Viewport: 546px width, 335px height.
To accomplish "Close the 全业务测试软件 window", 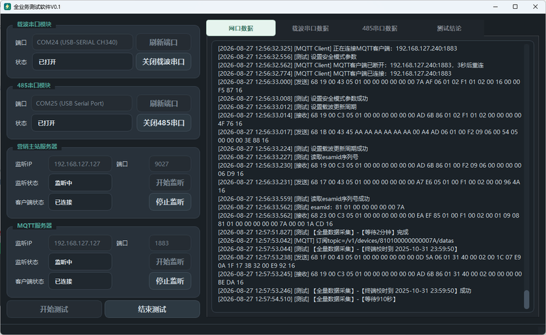I will (536, 7).
